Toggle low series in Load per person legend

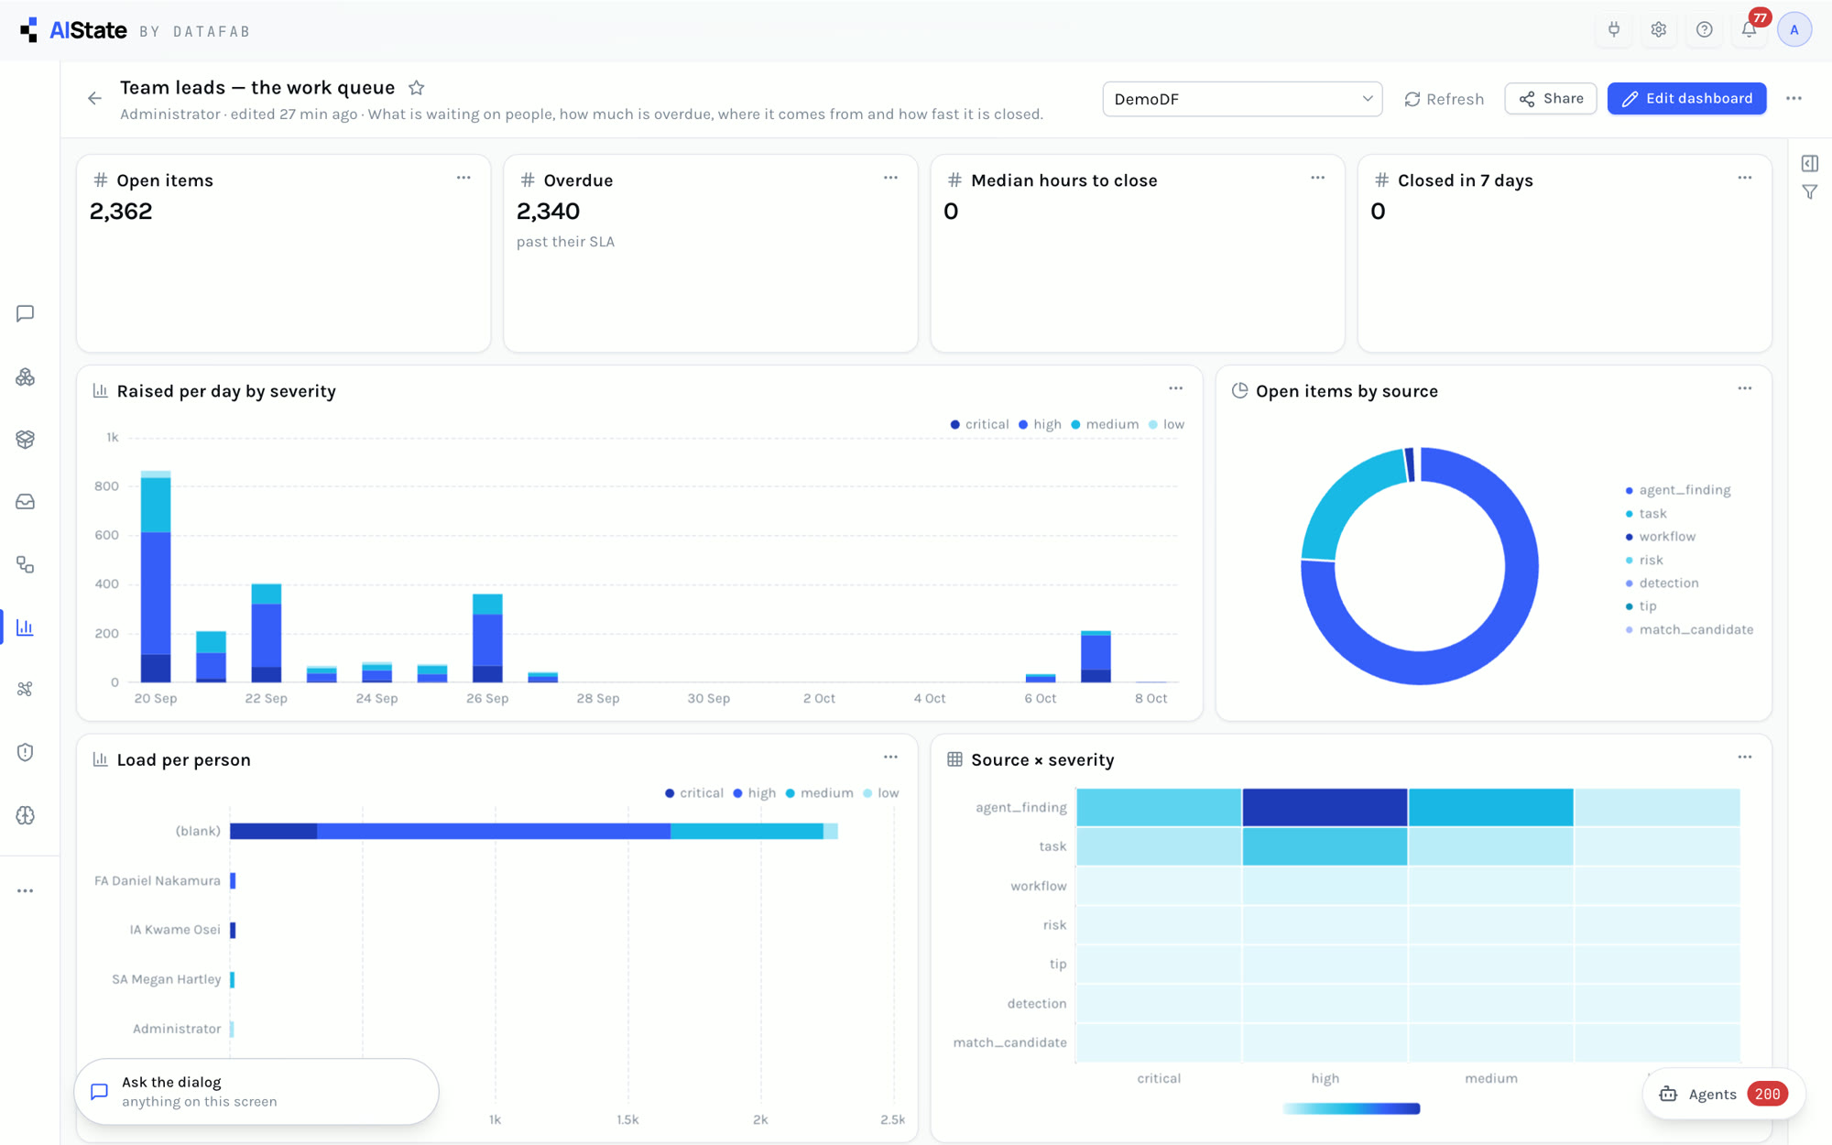tap(881, 793)
